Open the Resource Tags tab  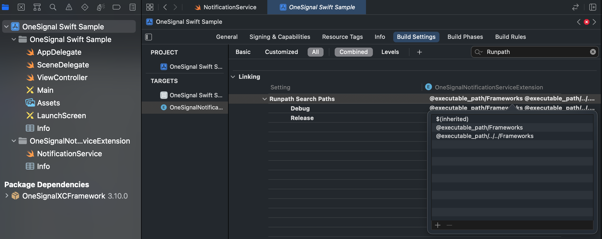[x=342, y=37]
